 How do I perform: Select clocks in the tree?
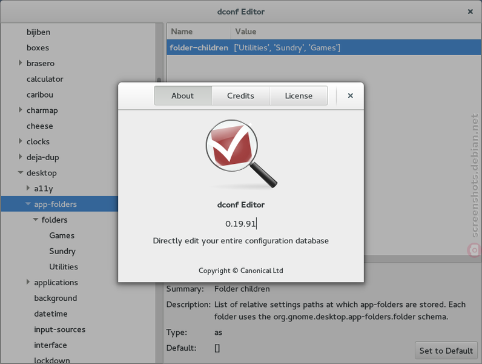click(x=38, y=142)
